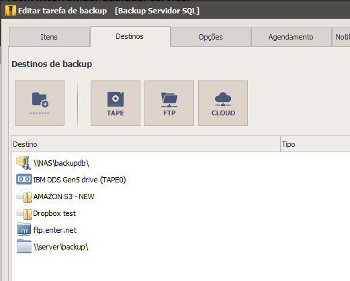The image size is (350, 281).
Task: Open the partially visible Notif tab
Action: click(341, 37)
